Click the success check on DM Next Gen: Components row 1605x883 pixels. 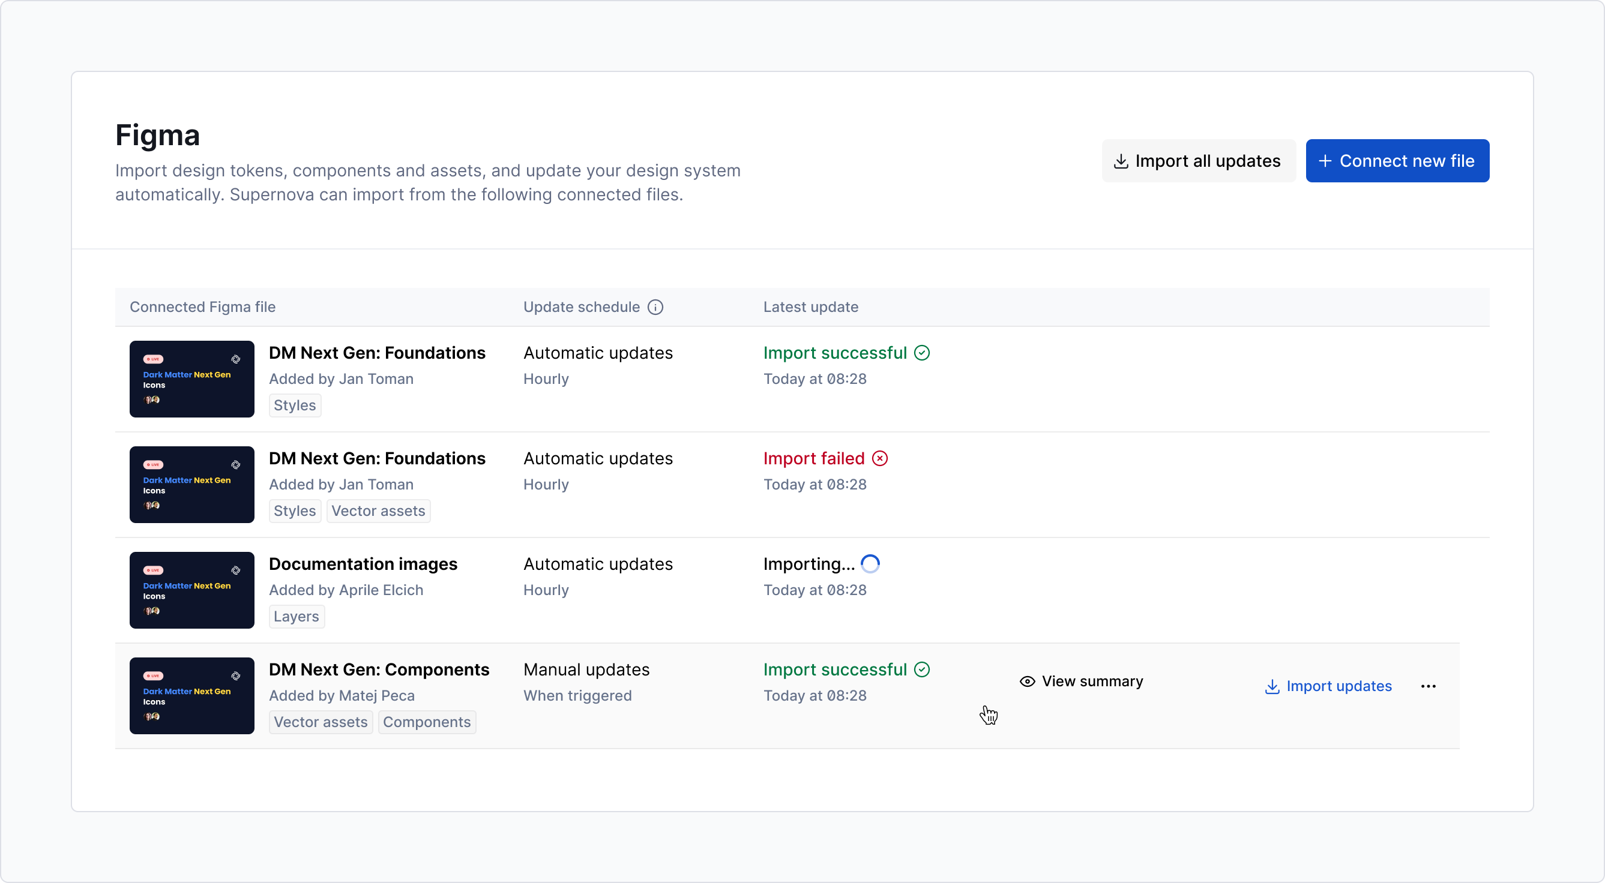click(x=921, y=669)
